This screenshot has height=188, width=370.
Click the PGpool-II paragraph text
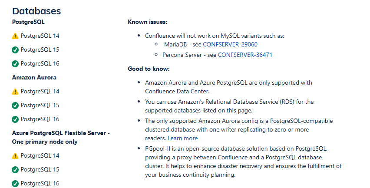tap(243, 162)
